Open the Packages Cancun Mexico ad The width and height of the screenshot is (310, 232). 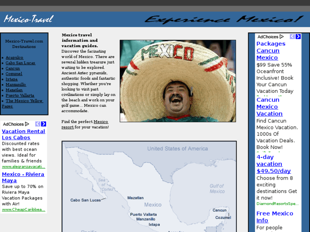[271, 51]
